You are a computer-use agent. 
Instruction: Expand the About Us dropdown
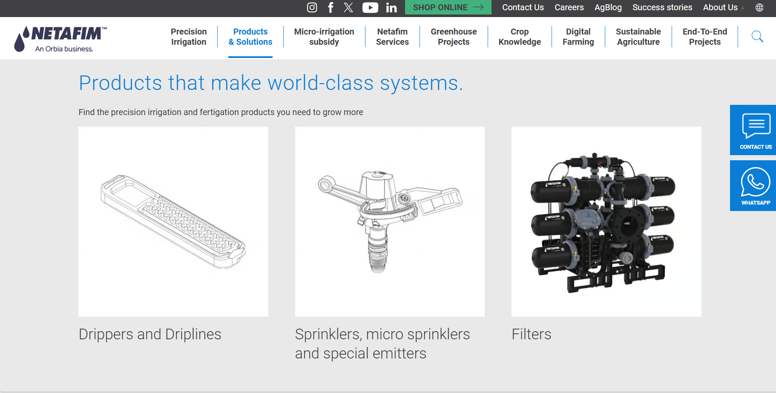pyautogui.click(x=723, y=7)
